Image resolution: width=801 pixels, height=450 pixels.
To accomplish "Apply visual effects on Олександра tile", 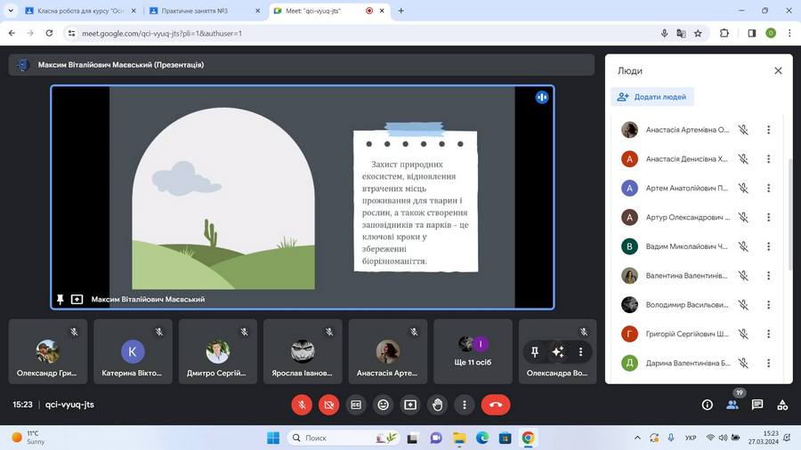I will (x=558, y=351).
